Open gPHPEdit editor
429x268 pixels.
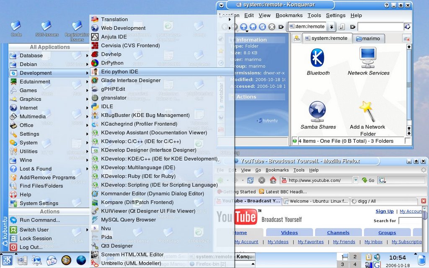(163, 89)
